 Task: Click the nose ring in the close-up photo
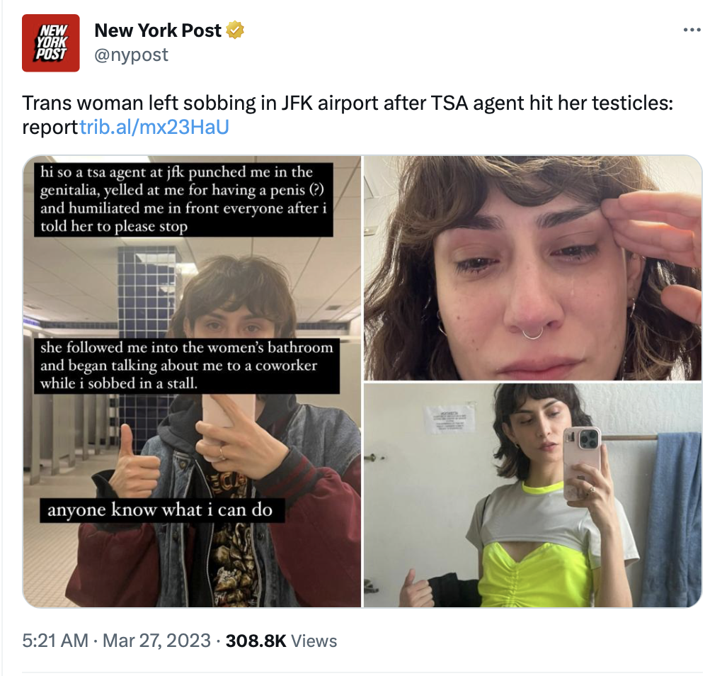click(533, 333)
